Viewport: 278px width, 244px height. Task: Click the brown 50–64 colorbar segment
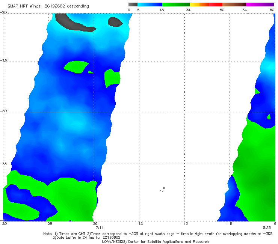click(234, 5)
